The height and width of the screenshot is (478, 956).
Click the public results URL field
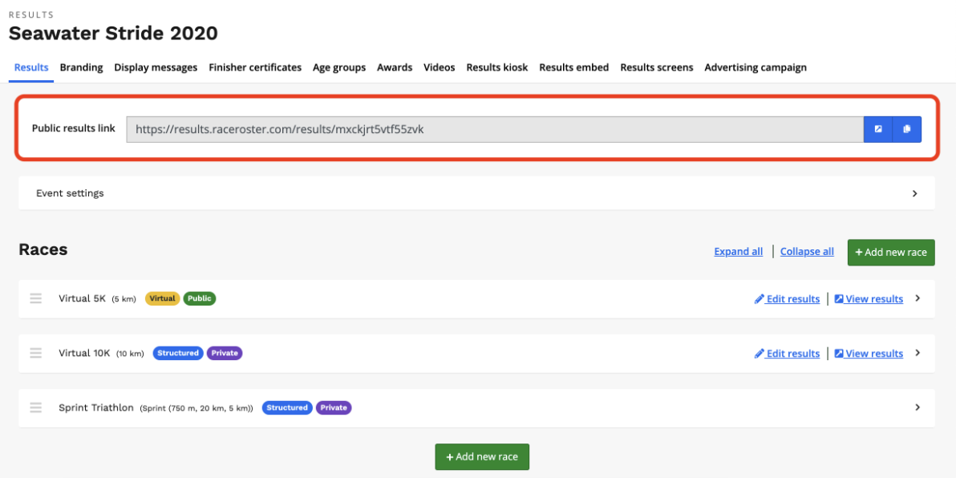494,129
